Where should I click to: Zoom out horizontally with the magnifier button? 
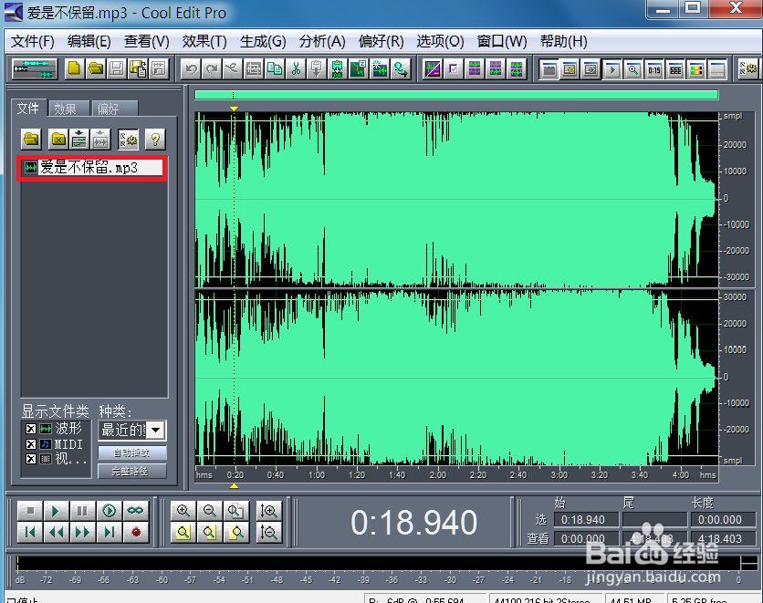point(210,511)
